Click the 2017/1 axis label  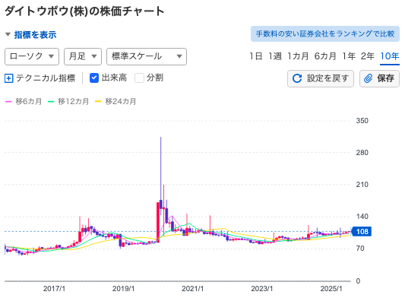point(54,289)
